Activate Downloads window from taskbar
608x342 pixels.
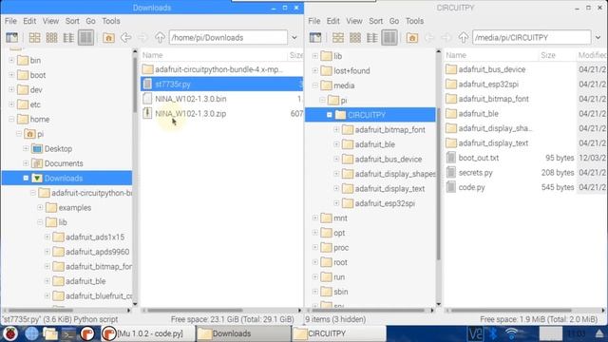[243, 333]
